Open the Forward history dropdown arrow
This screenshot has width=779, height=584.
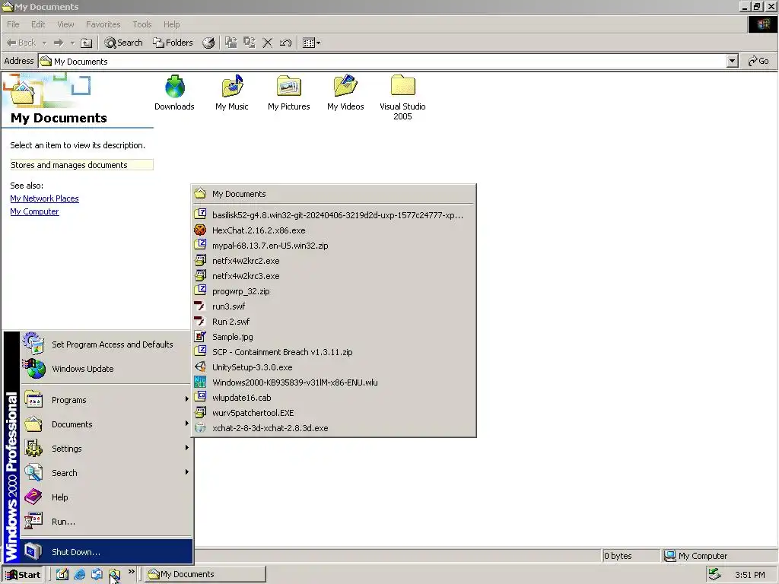pyautogui.click(x=72, y=43)
